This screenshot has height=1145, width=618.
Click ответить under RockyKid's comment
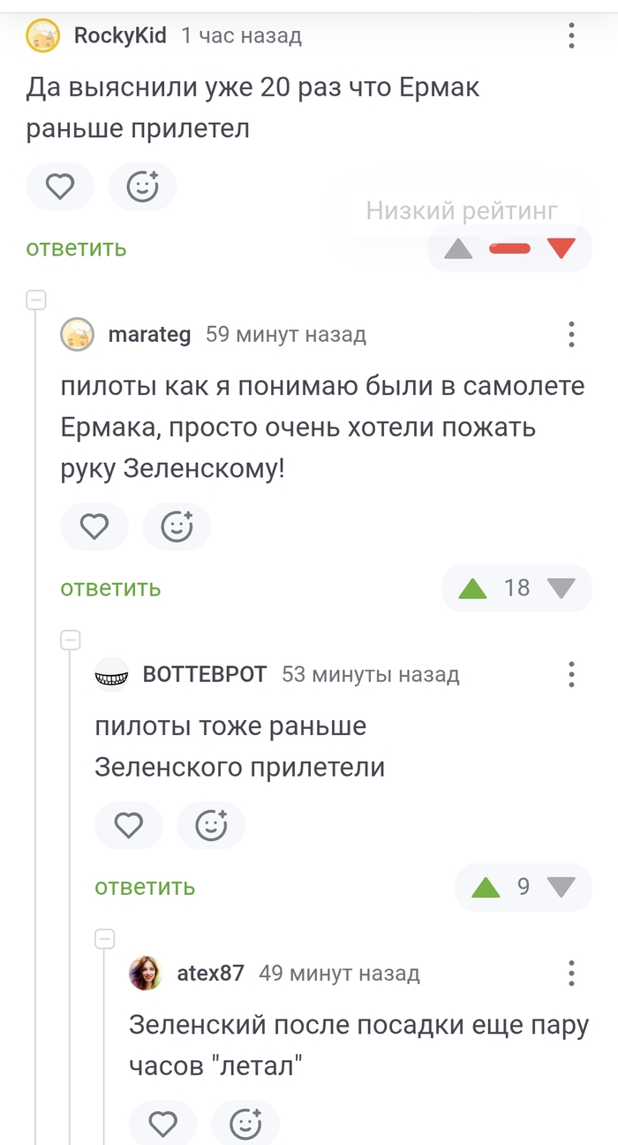click(x=75, y=248)
